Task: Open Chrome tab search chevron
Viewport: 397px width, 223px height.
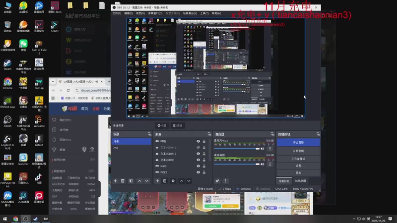Action: coord(53,82)
